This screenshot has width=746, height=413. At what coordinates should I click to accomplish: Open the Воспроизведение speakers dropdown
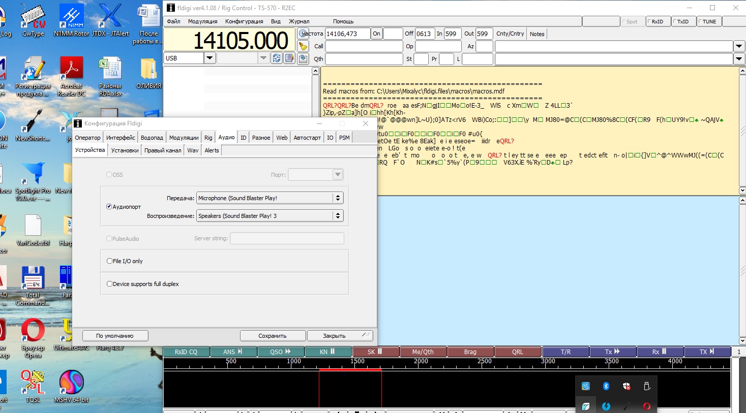pyautogui.click(x=338, y=216)
